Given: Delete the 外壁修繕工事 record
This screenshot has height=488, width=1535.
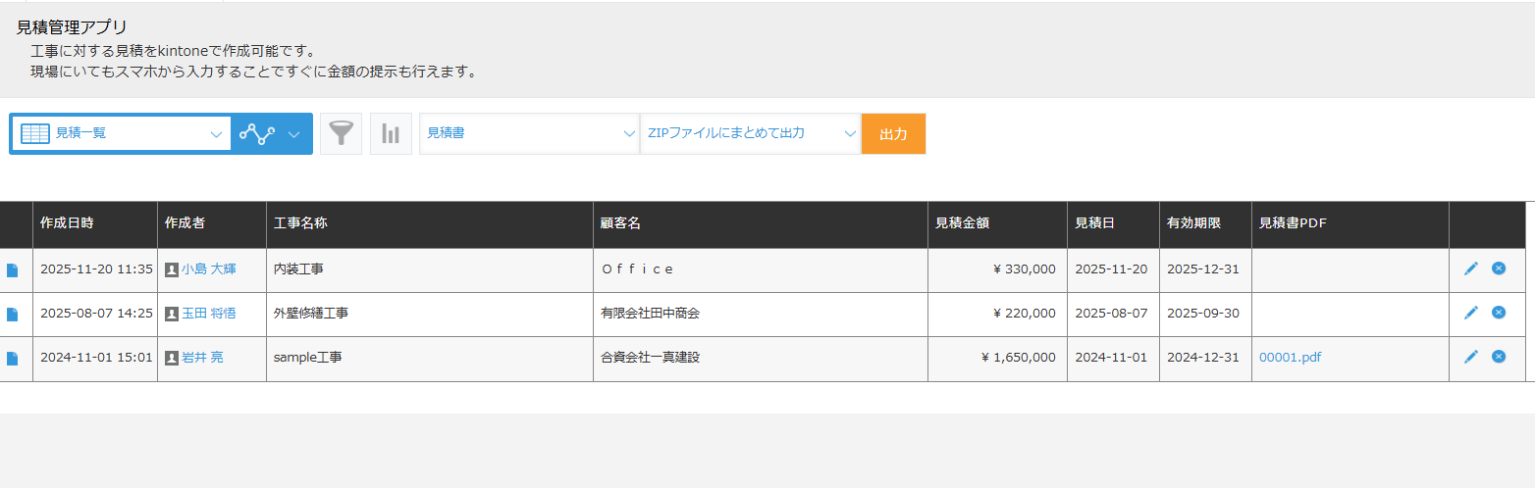Looking at the screenshot, I should 1499,313.
